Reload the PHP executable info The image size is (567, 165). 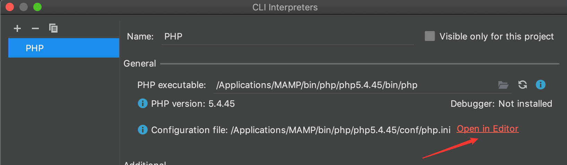(523, 85)
